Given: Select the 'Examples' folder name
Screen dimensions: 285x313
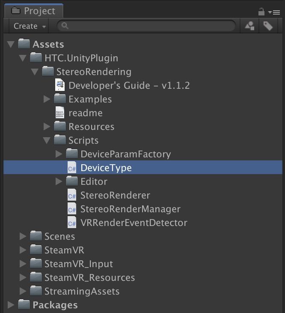Looking at the screenshot, I should click(x=90, y=99).
